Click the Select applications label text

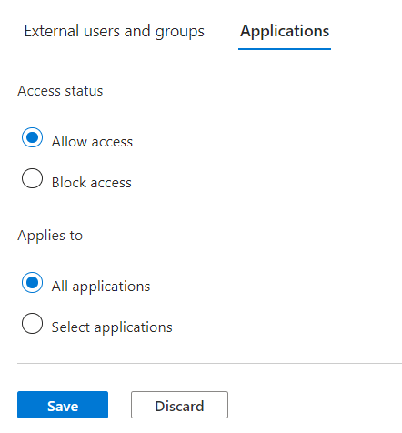coord(112,327)
